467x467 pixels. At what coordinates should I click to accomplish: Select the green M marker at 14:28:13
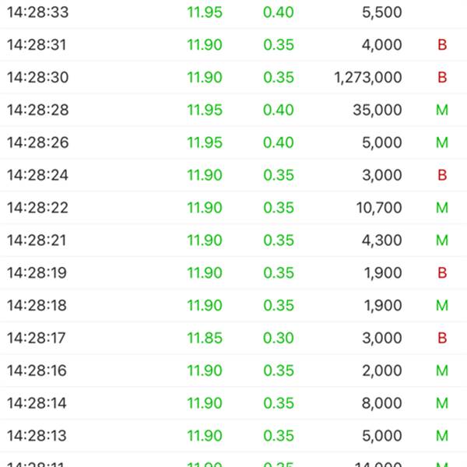(442, 436)
